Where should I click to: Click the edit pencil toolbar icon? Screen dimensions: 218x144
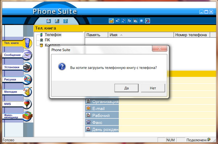pos(57,21)
